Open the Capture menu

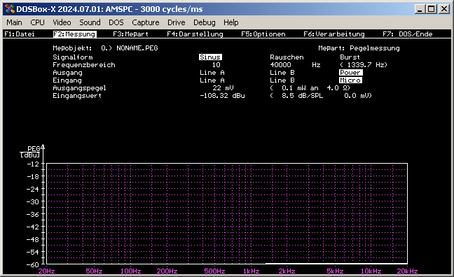(145, 22)
